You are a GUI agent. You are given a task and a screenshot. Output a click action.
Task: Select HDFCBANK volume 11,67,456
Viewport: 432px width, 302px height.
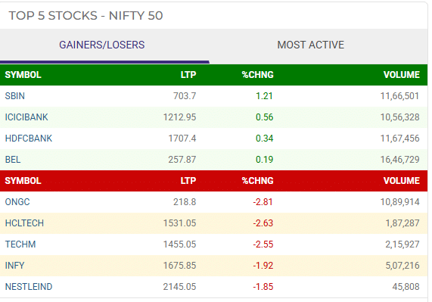399,139
